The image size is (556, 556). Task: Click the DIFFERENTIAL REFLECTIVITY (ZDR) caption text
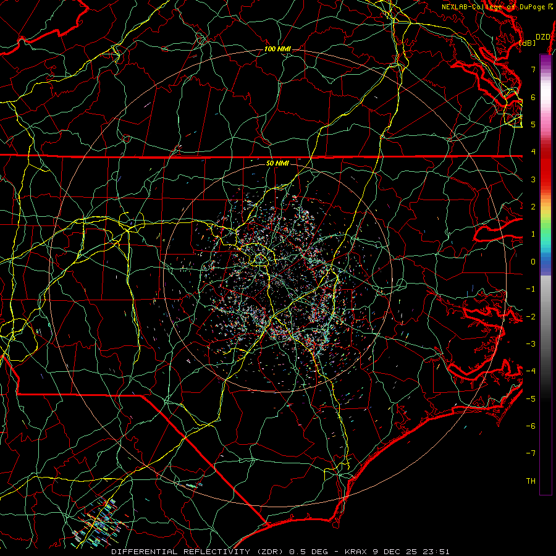point(198,552)
